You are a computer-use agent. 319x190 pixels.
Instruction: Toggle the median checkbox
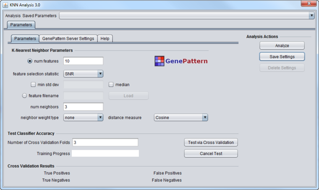[x=111, y=84]
